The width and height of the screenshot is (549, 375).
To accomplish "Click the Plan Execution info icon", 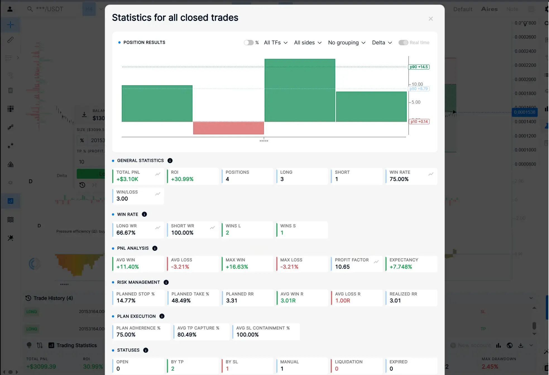I will pos(162,316).
